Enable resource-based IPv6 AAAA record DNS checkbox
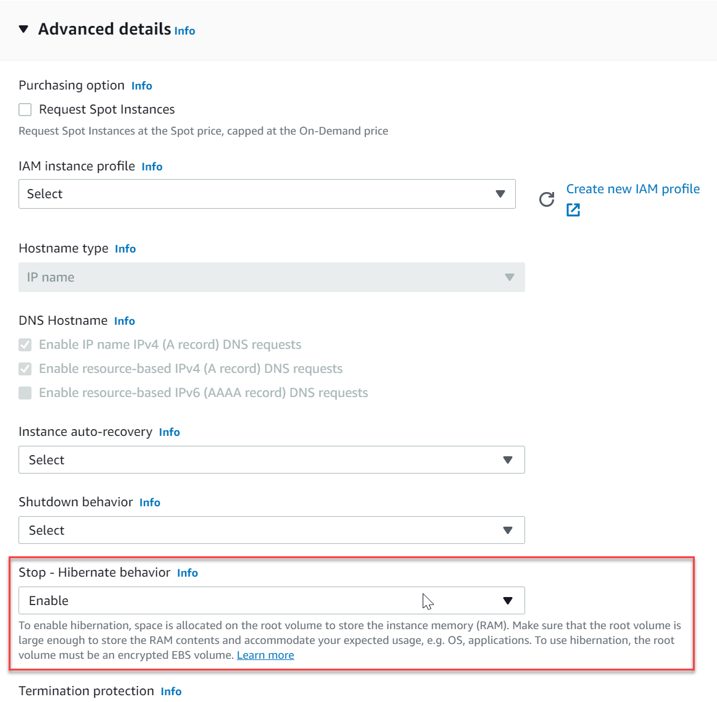This screenshot has width=717, height=702. (25, 393)
